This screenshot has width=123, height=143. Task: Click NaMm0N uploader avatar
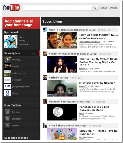45,78
